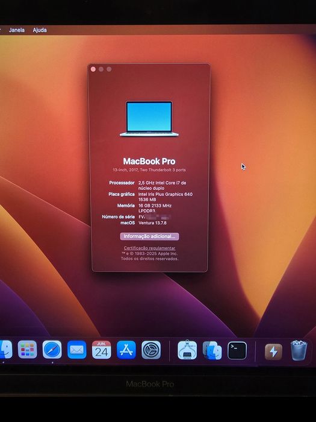
Task: Click the Informação adicional button
Action: click(149, 236)
